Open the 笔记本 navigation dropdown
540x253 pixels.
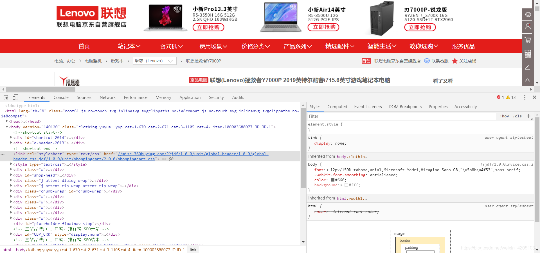click(x=129, y=46)
